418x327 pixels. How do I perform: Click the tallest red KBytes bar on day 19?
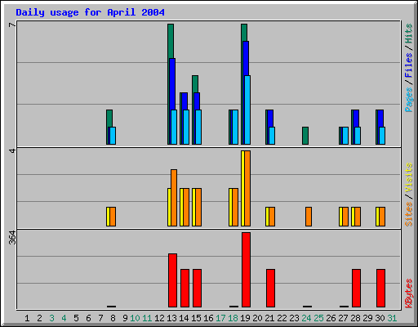point(246,270)
